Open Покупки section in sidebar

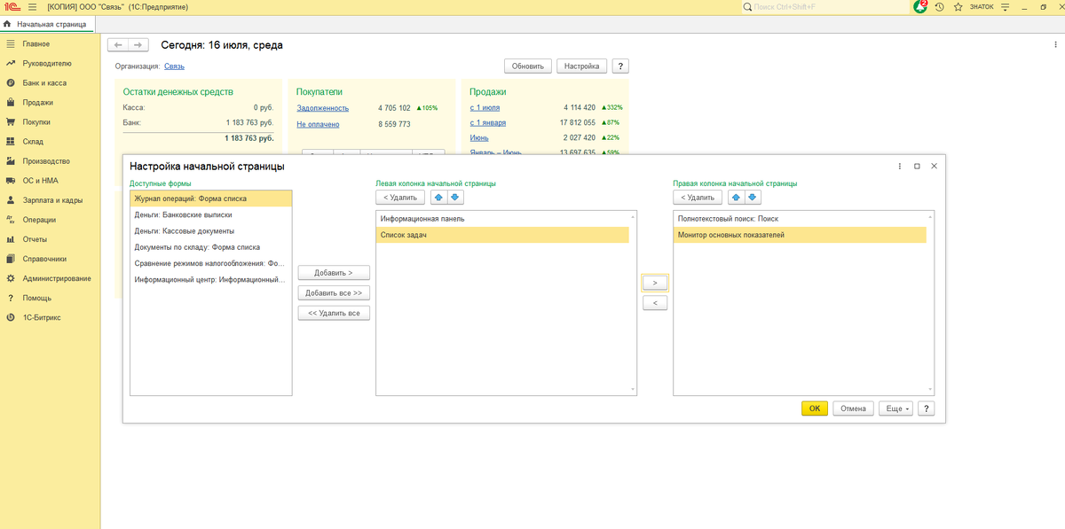(x=36, y=121)
